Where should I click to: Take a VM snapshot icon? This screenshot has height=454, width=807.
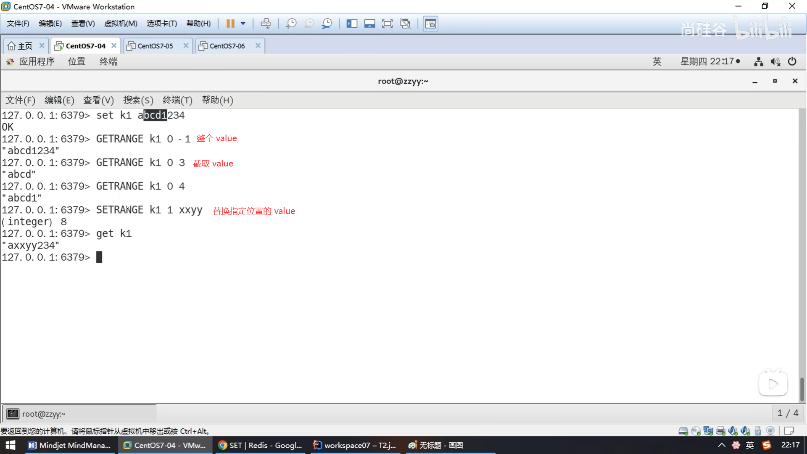(291, 24)
